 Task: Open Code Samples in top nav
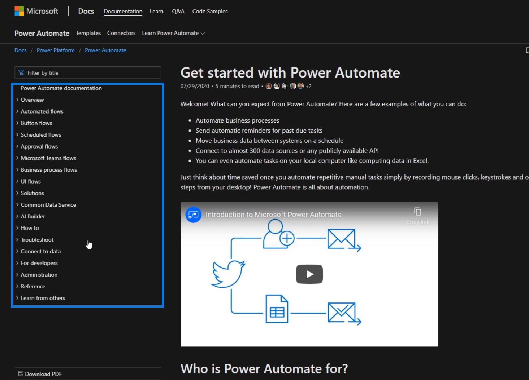pyautogui.click(x=210, y=11)
